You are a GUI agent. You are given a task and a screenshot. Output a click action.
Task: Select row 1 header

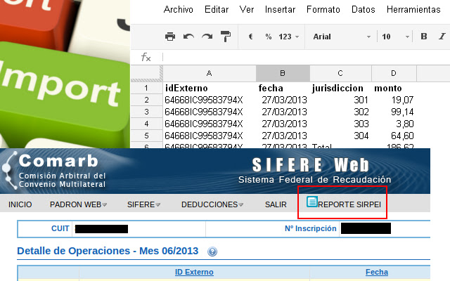pos(146,88)
